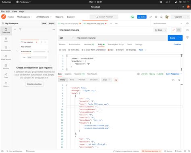Open the Test Results response tab
The width and height of the screenshot is (191, 153).
click(x=92, y=74)
